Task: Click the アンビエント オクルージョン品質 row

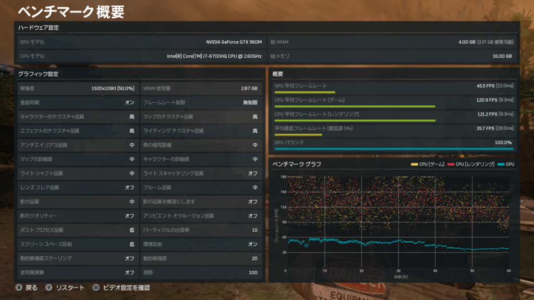Action: point(201,216)
